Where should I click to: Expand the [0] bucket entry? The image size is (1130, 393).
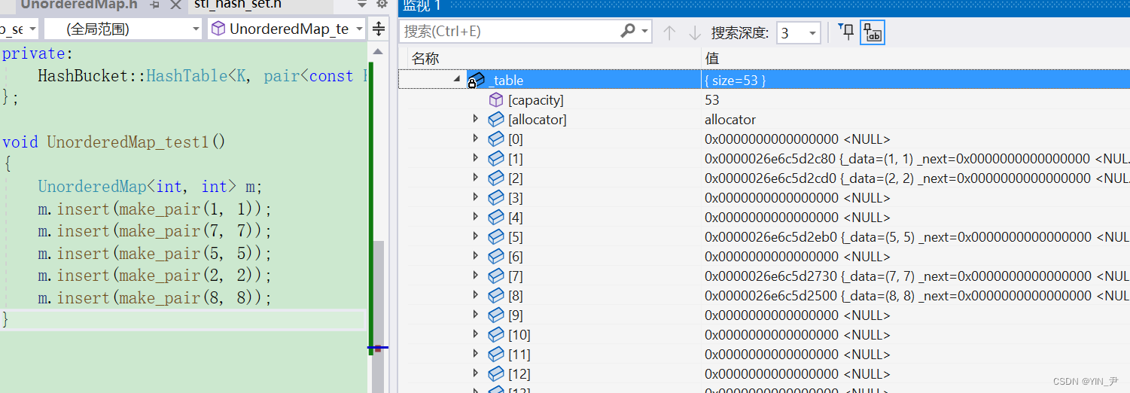(475, 138)
